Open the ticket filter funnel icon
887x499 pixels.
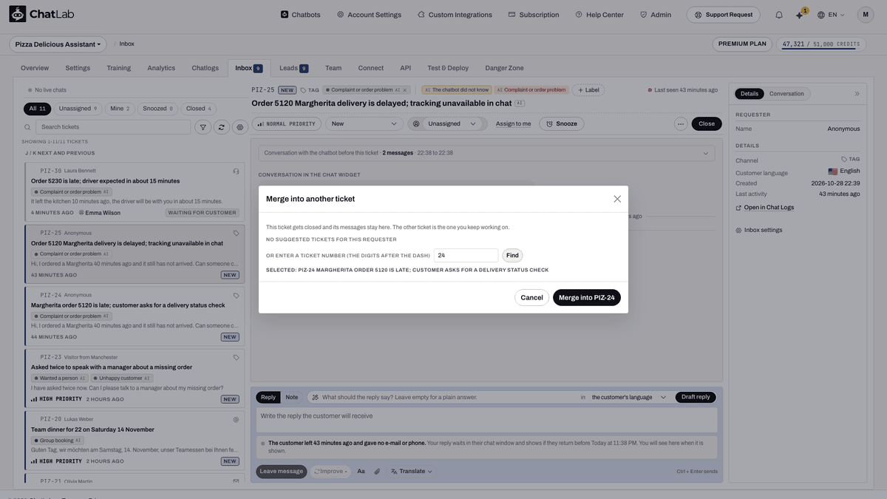(203, 127)
